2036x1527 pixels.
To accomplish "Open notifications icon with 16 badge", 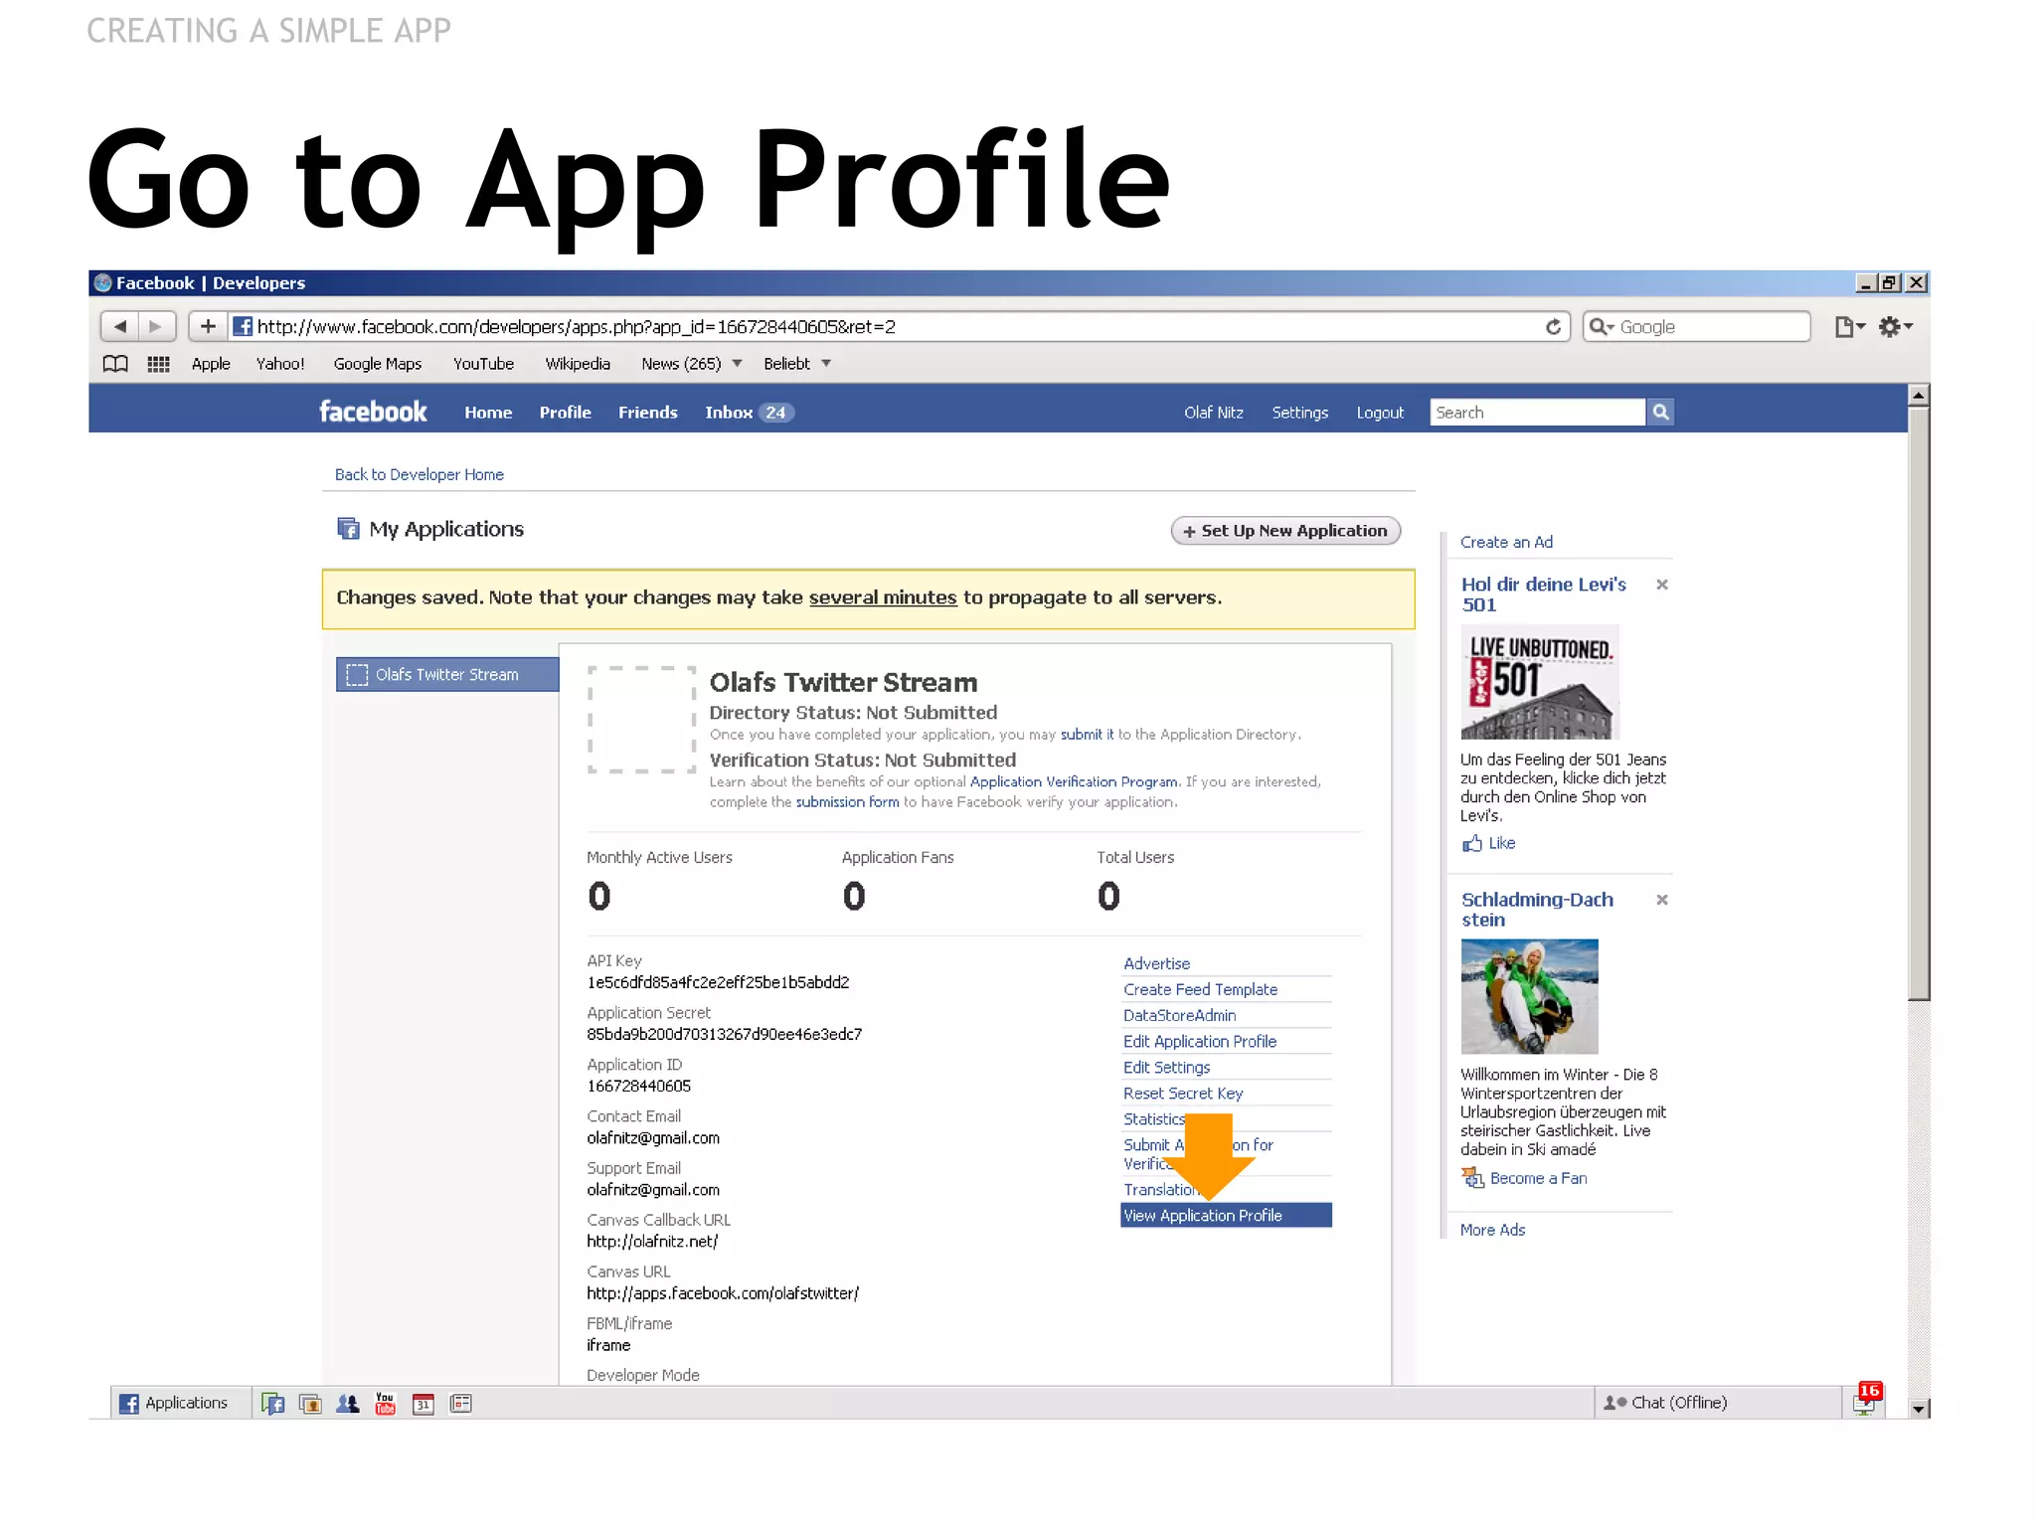I will (x=1867, y=1400).
